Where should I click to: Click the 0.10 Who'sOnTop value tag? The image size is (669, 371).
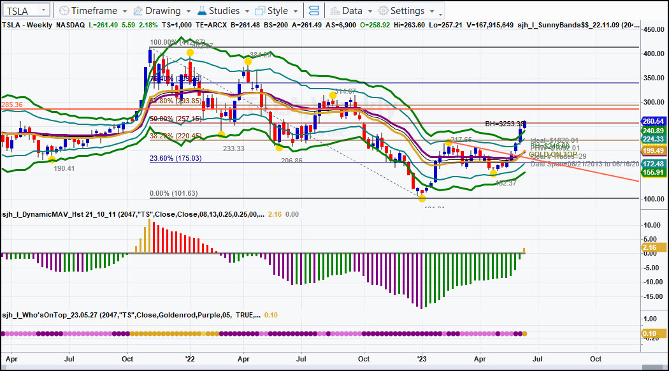point(654,333)
